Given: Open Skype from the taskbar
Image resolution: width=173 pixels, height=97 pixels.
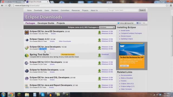Looking at the screenshot, I should [x=43, y=95].
